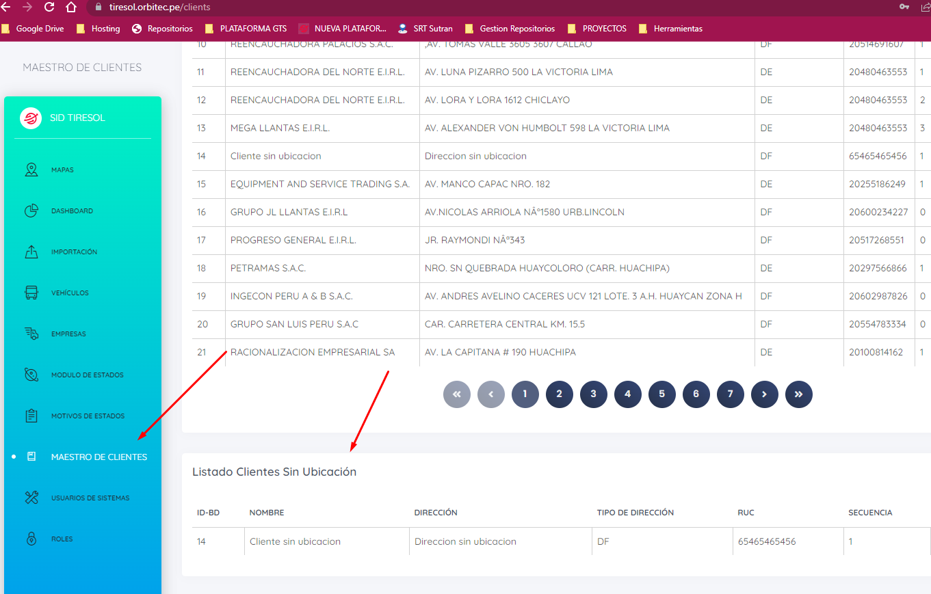Viewport: 931px width, 594px height.
Task: Go to next page arrow
Action: point(764,394)
